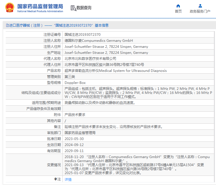Click the 首页 home icon

pyautogui.click(x=178, y=6)
